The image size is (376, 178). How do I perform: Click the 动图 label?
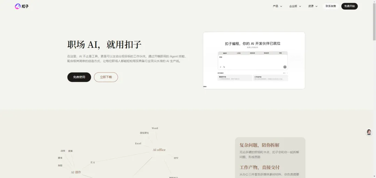[x=63, y=151]
